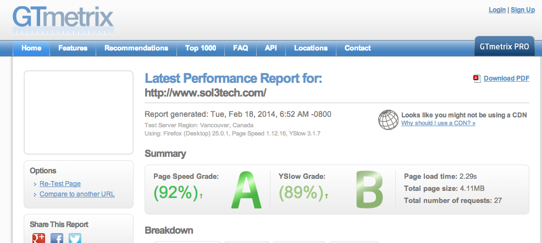This screenshot has height=243, width=542.
Task: Click the Login link
Action: tap(497, 10)
